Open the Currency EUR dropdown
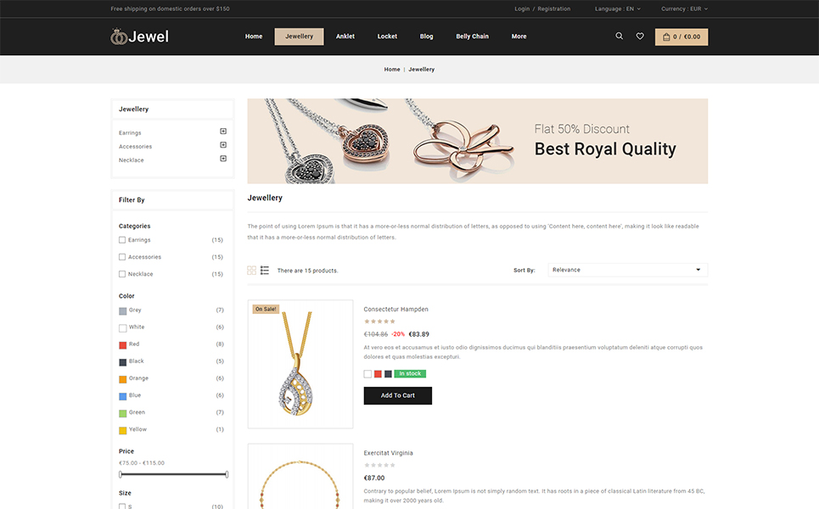 (x=684, y=8)
